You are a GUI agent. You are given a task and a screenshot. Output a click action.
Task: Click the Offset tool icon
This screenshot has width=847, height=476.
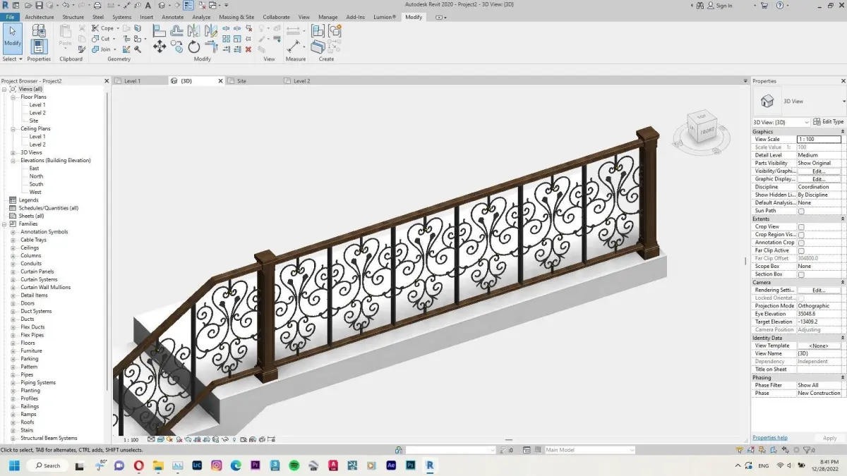(x=176, y=30)
